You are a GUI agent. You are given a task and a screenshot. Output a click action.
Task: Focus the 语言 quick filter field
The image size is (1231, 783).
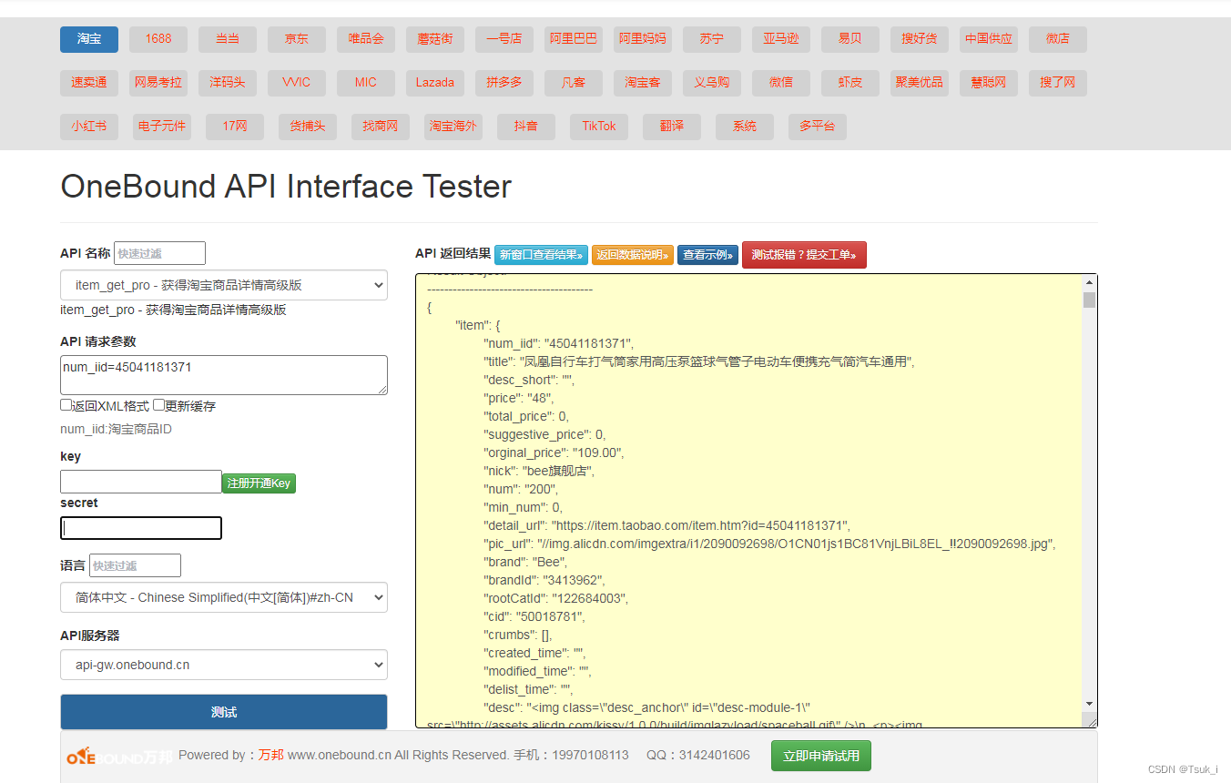(135, 565)
